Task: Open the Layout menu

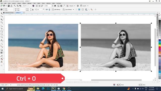Action: pyautogui.click(x=14, y=3)
